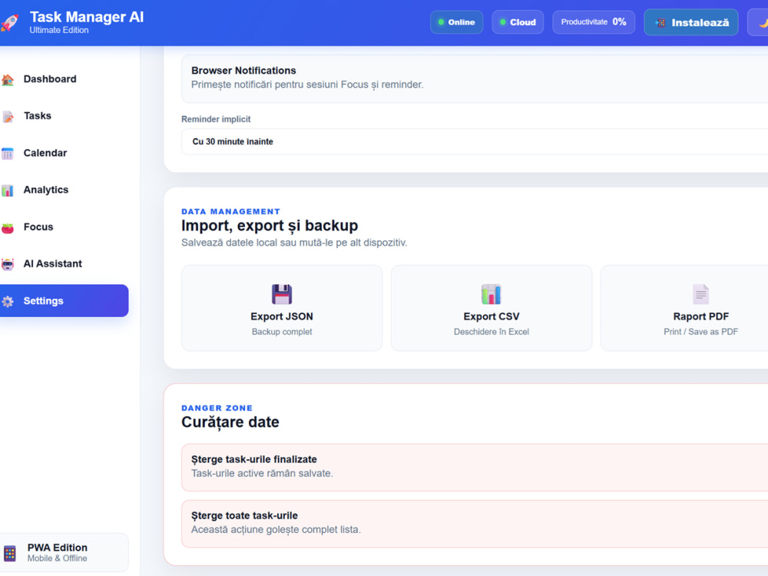
Task: Open the Tasks menu item
Action: click(65, 116)
